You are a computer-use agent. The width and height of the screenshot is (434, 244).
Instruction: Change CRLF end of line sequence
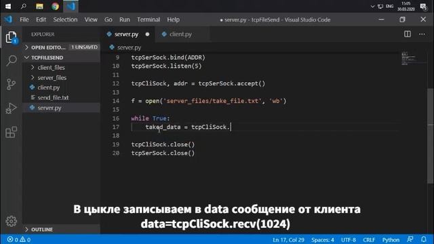tap(369, 239)
